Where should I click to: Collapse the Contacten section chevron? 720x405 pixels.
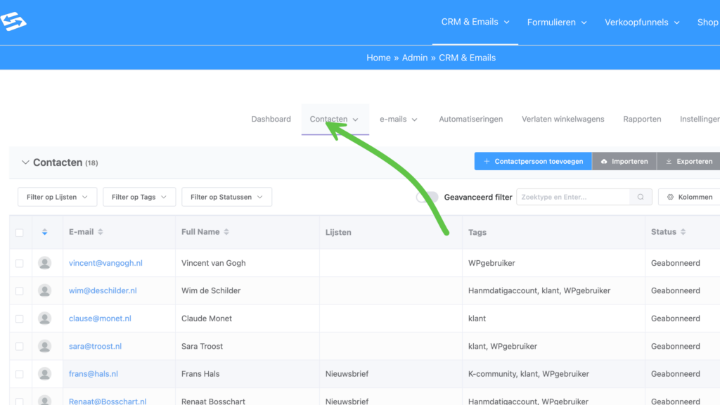click(x=25, y=162)
